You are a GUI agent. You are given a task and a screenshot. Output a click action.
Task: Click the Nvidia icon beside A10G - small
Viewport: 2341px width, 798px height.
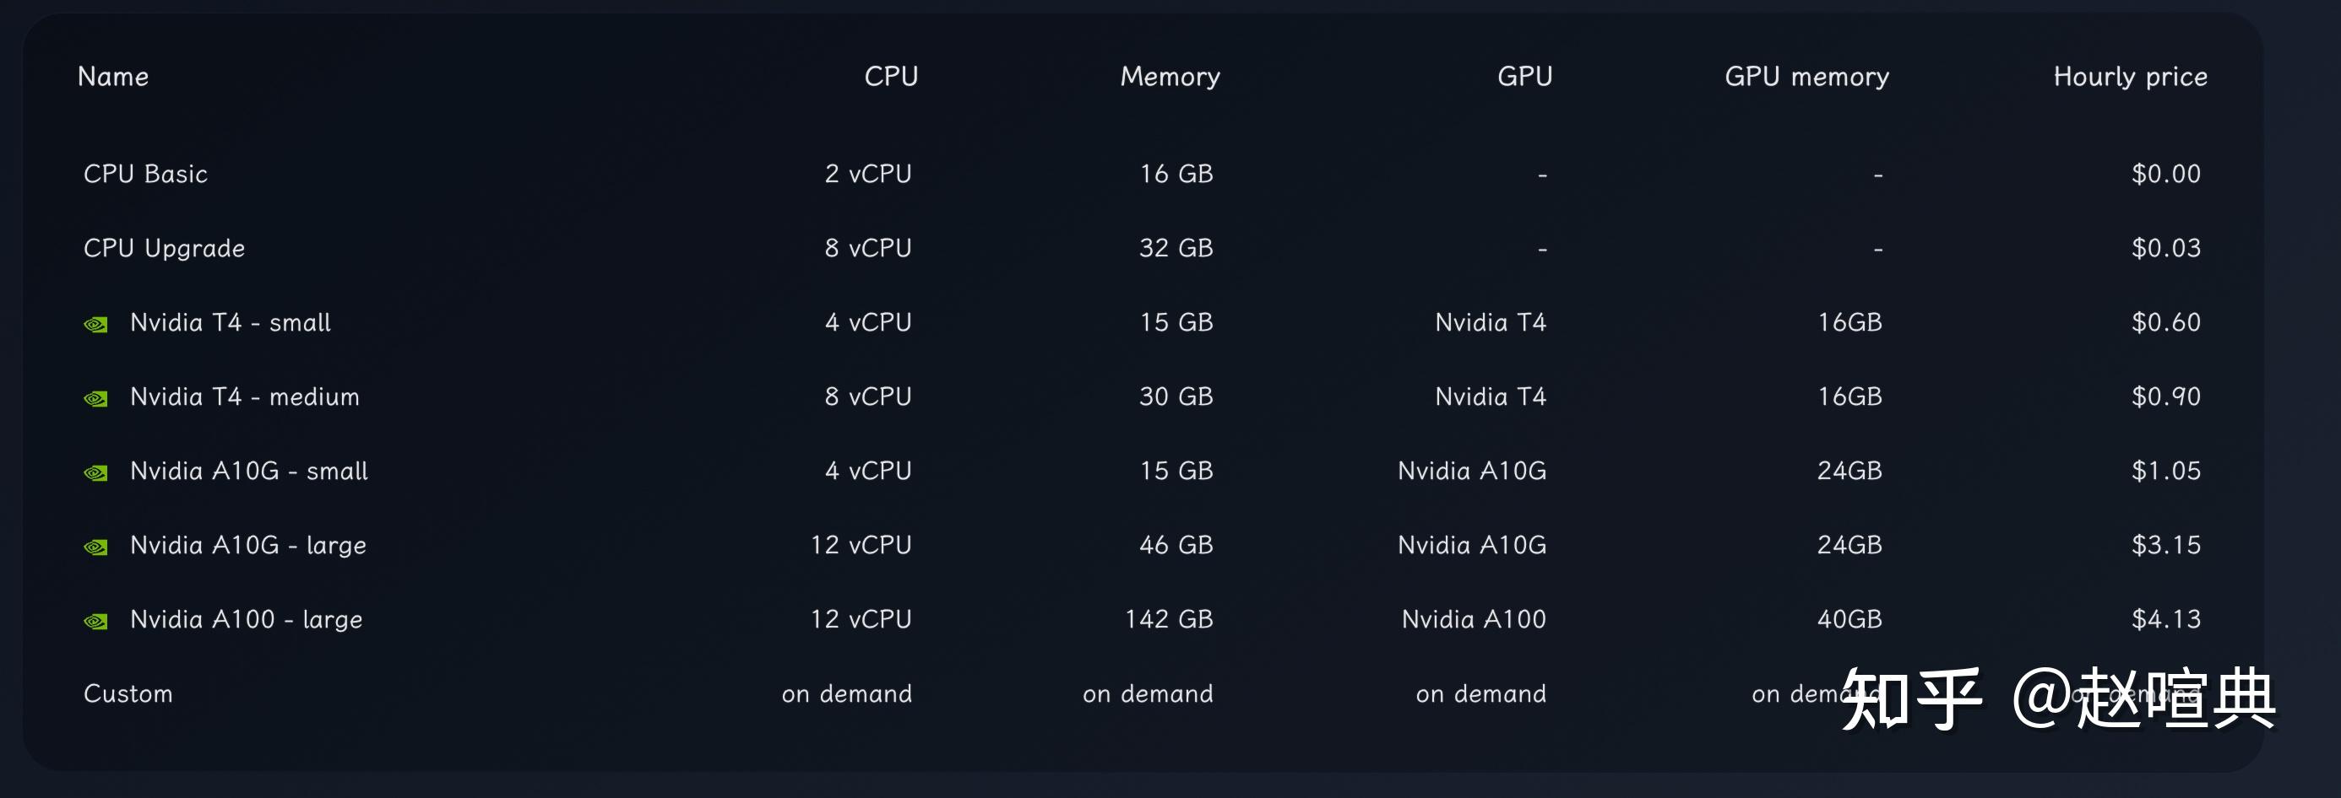click(95, 473)
